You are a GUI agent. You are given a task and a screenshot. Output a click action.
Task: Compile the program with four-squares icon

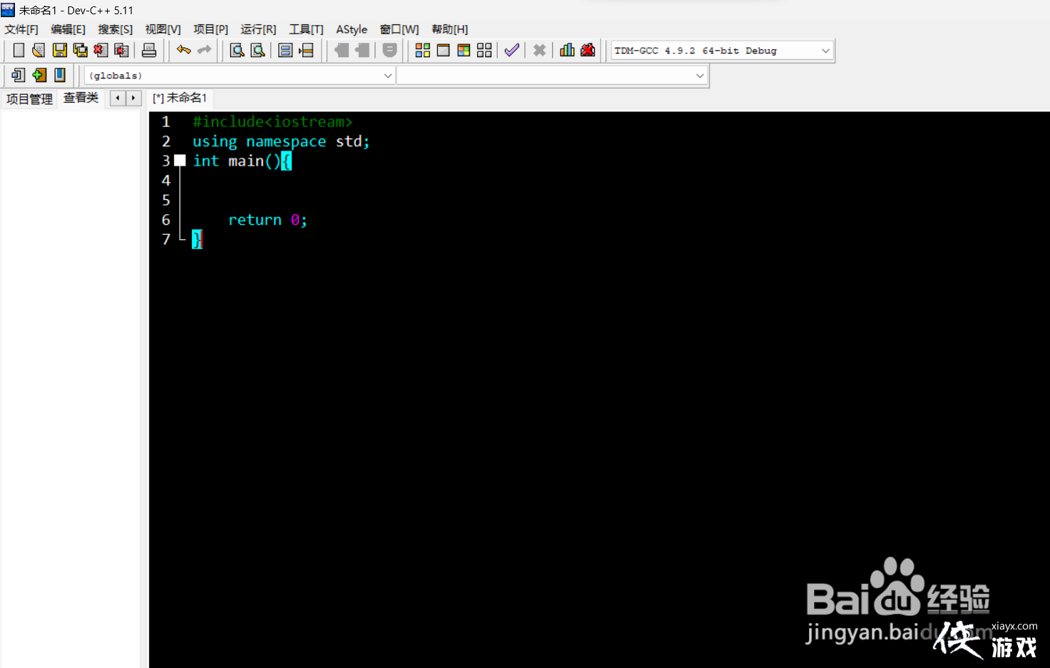422,50
